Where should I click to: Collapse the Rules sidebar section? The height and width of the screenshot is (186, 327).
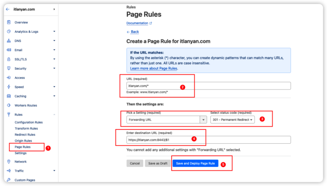click(54, 114)
